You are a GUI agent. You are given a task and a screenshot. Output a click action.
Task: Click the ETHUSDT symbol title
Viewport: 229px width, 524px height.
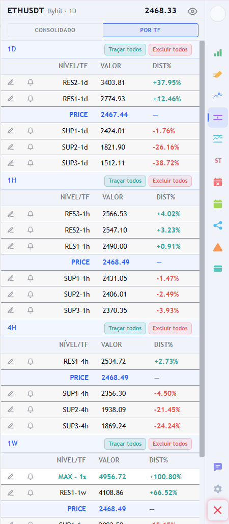25,11
